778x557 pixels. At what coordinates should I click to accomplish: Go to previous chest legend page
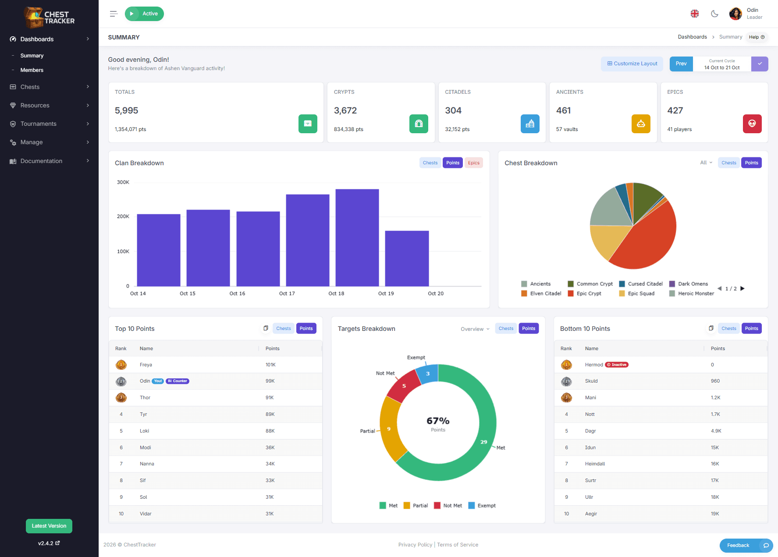[x=719, y=288]
